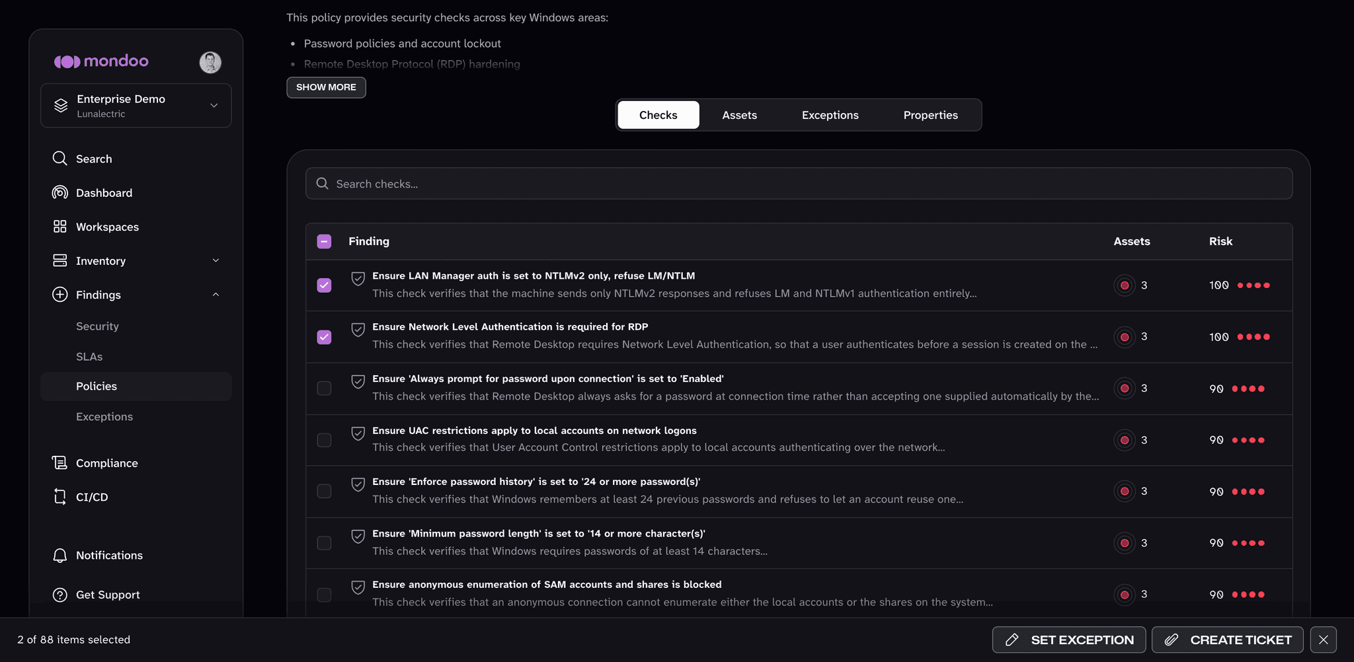Viewport: 1354px width, 662px height.
Task: Toggle the select-all checkbox in Finding header
Action: [324, 241]
